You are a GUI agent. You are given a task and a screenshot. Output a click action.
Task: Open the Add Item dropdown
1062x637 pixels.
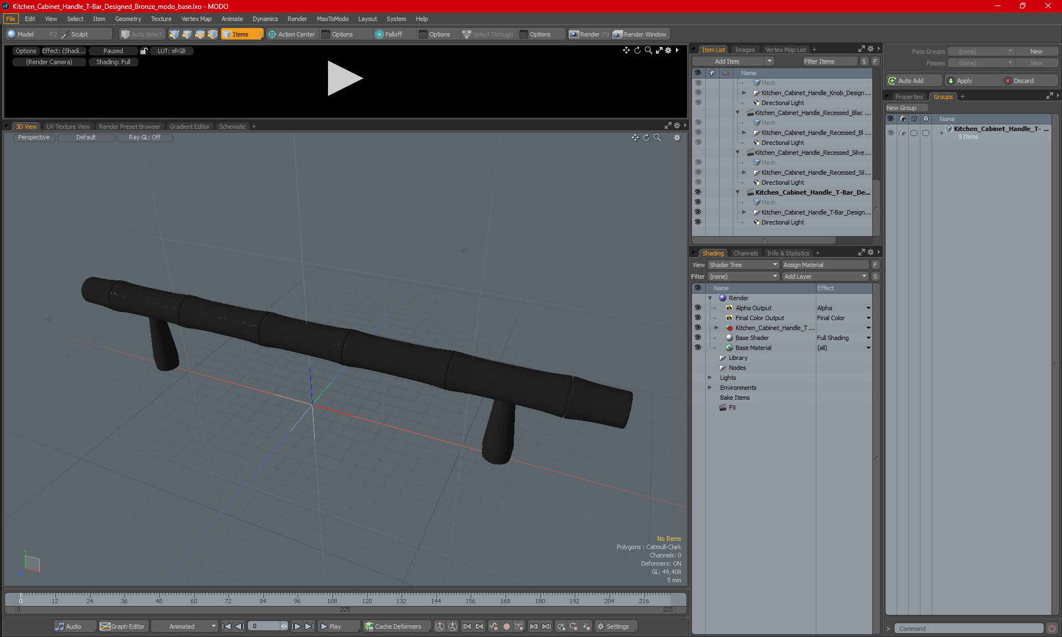tap(733, 61)
